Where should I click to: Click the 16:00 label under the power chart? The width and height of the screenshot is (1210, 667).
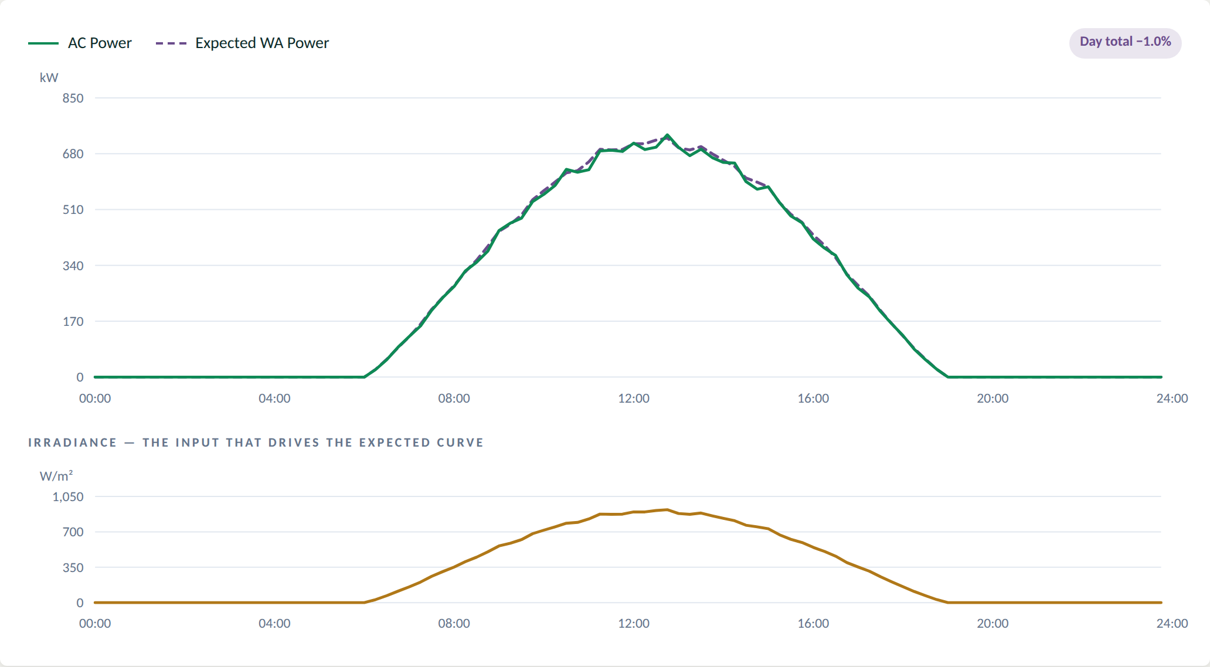pyautogui.click(x=813, y=398)
